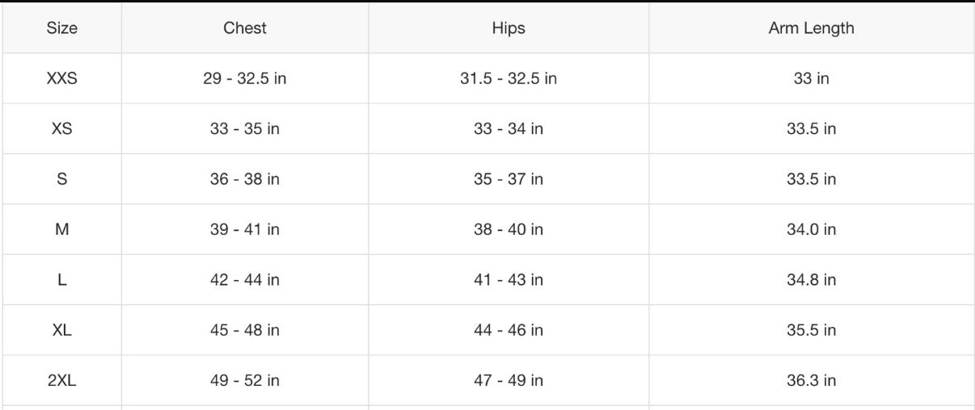Click the 36.3 in arm length cell

811,380
